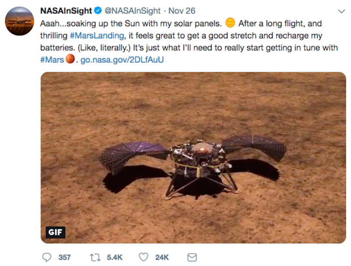
Task: Click the sun emoji in the tweet
Action: [230, 23]
